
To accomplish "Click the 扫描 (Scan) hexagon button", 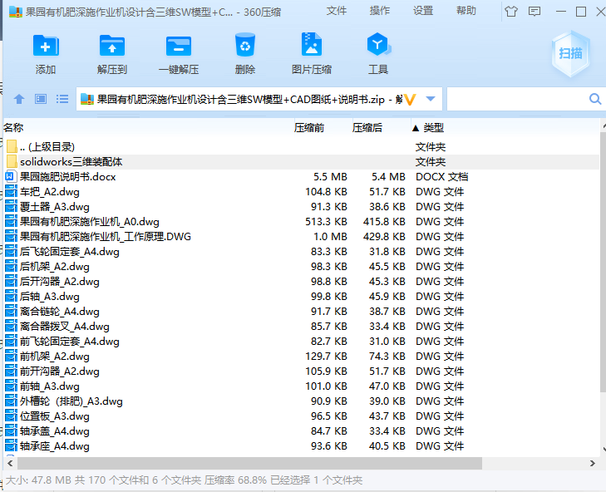I will [570, 53].
